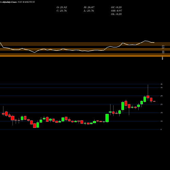Click the 36 price axis label
Viewport: 170px width, 170px height.
[x=161, y=84]
